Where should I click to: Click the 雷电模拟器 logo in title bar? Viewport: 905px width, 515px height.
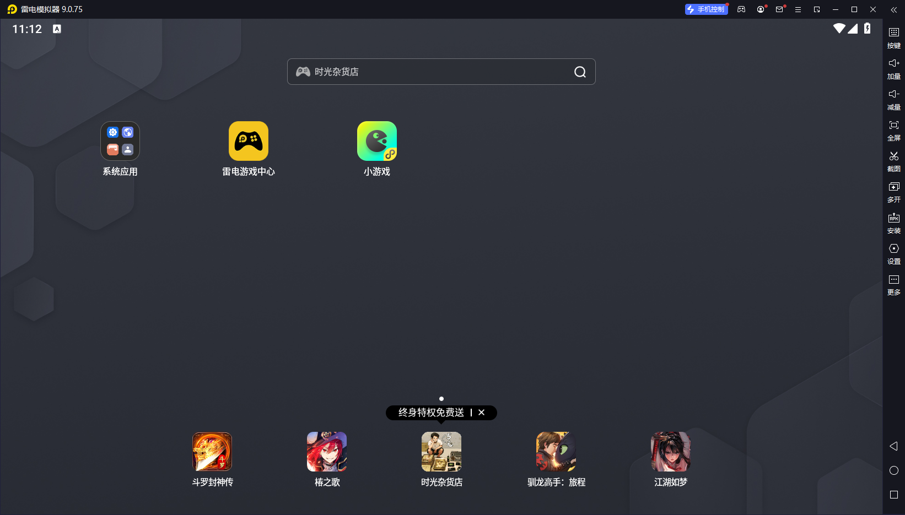click(12, 9)
